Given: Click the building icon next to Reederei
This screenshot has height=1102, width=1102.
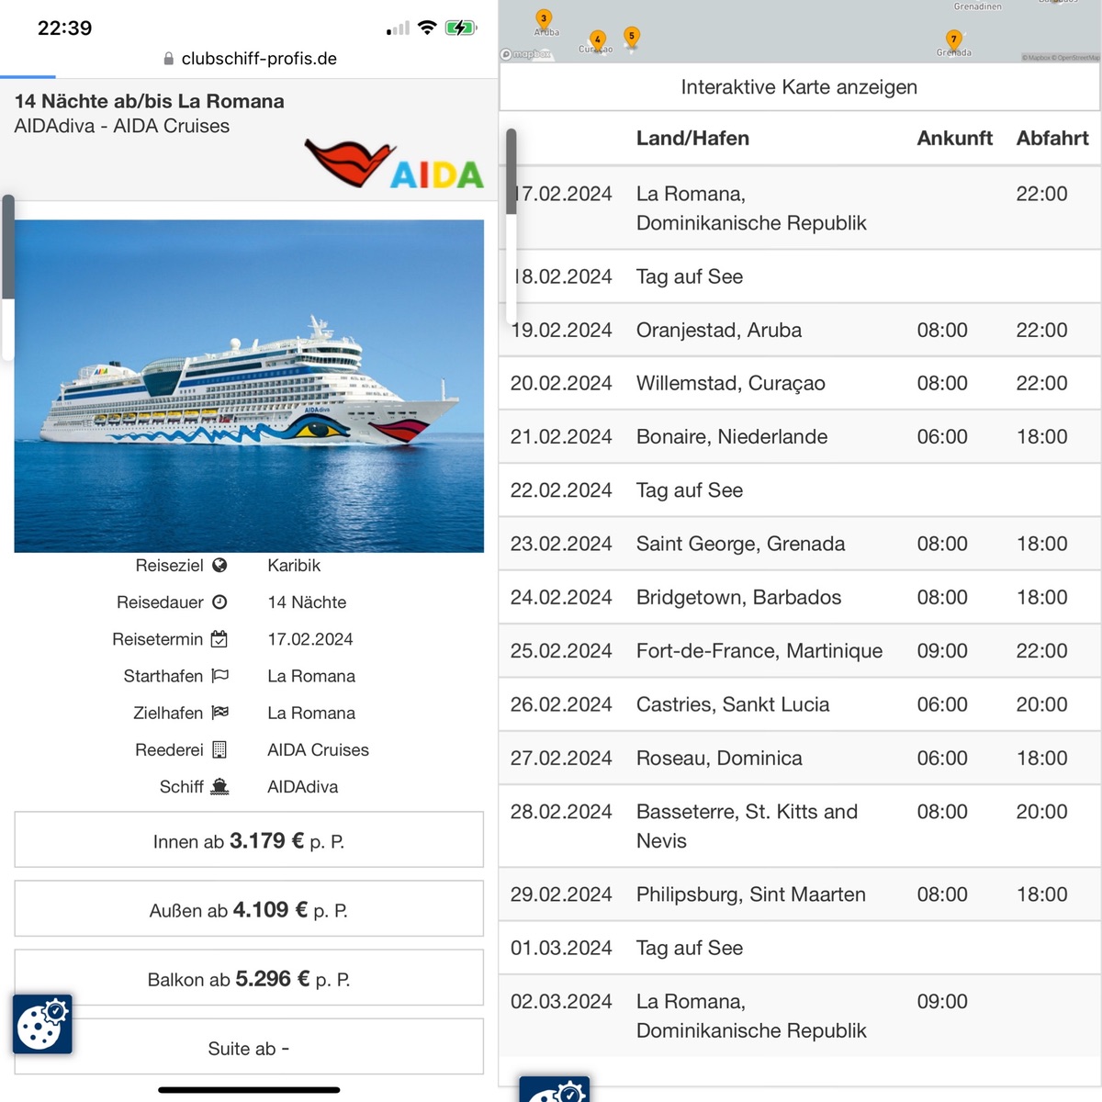Looking at the screenshot, I should pyautogui.click(x=219, y=749).
